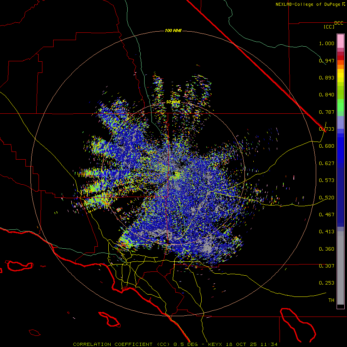Click the red segment of the color bar

click(340, 57)
